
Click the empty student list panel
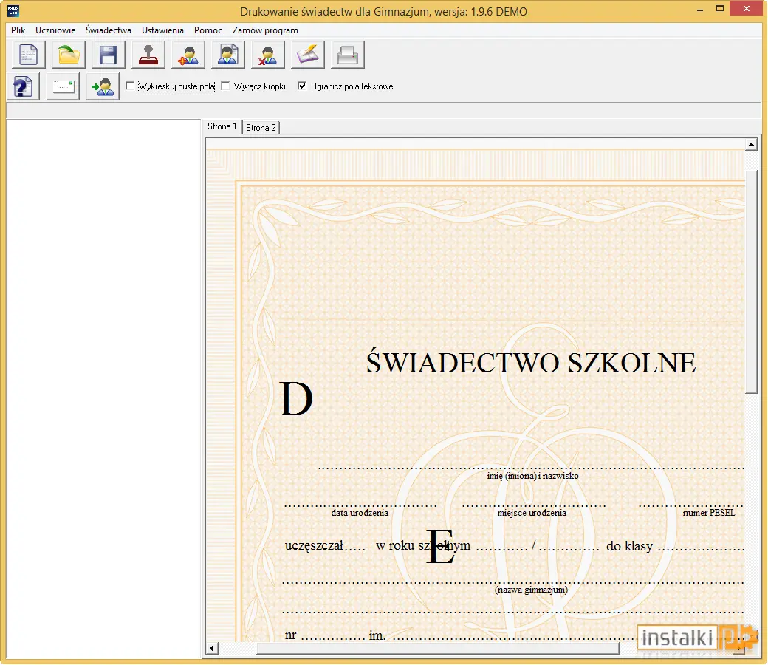click(x=103, y=389)
